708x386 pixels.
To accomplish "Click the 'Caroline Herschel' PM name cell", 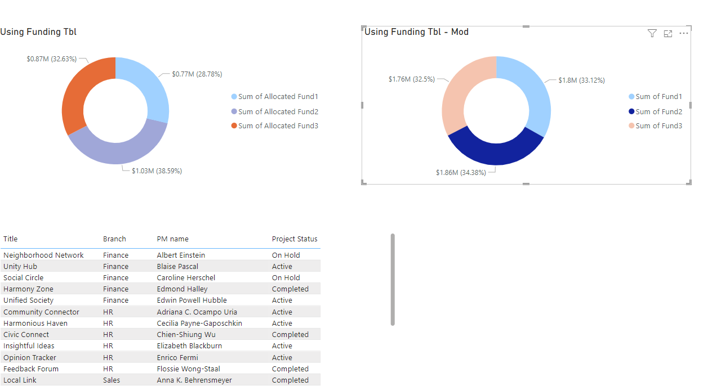I will pos(186,278).
